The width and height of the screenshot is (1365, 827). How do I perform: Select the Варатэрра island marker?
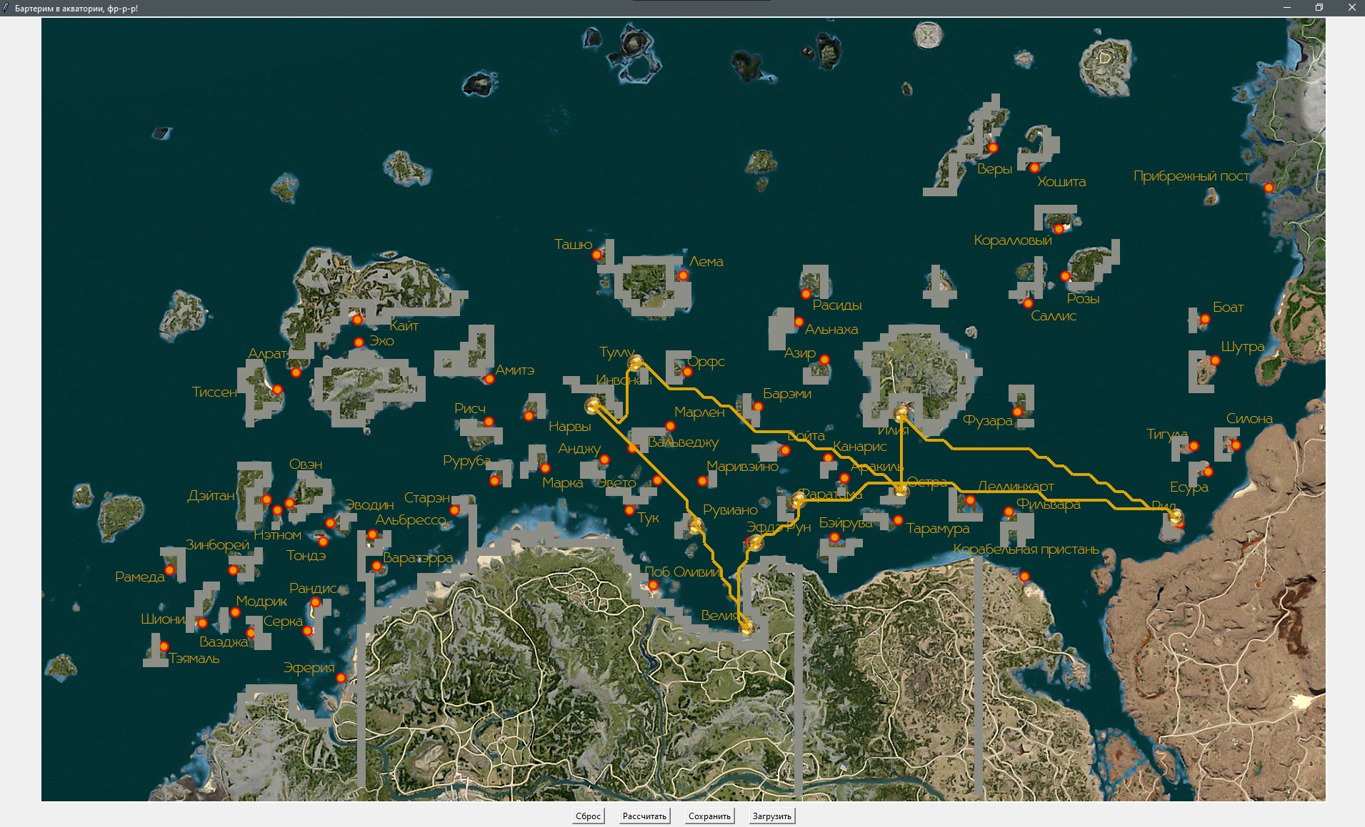click(x=376, y=567)
